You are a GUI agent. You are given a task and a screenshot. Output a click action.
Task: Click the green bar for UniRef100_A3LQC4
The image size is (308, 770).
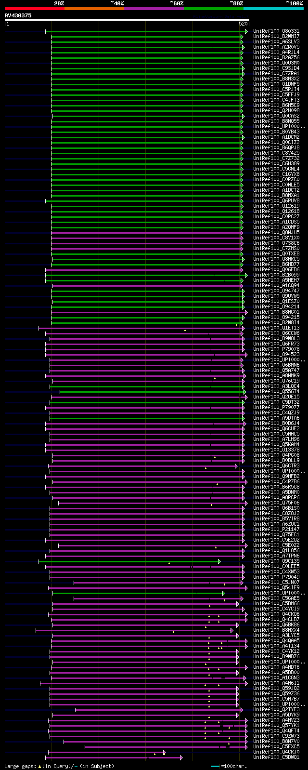[147, 386]
